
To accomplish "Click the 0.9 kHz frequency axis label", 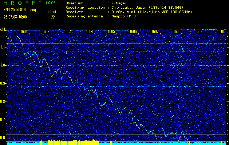I will tap(3, 83).
